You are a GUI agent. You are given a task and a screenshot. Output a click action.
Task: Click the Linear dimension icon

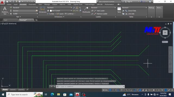point(48,14)
